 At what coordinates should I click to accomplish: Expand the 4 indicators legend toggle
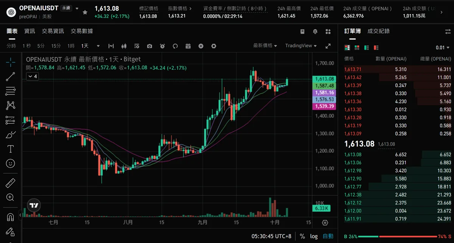click(x=32, y=77)
